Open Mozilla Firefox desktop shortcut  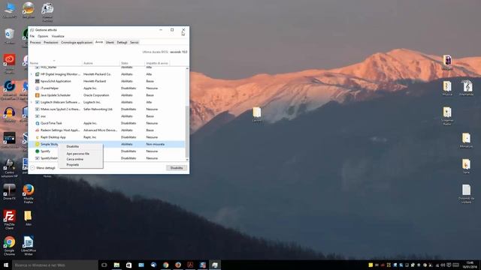click(29, 193)
